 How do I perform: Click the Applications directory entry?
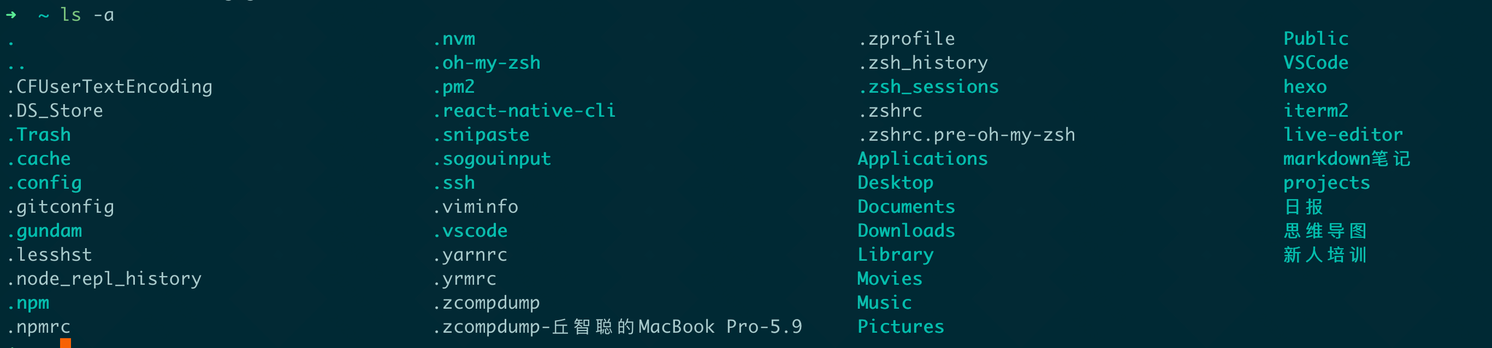(x=922, y=158)
